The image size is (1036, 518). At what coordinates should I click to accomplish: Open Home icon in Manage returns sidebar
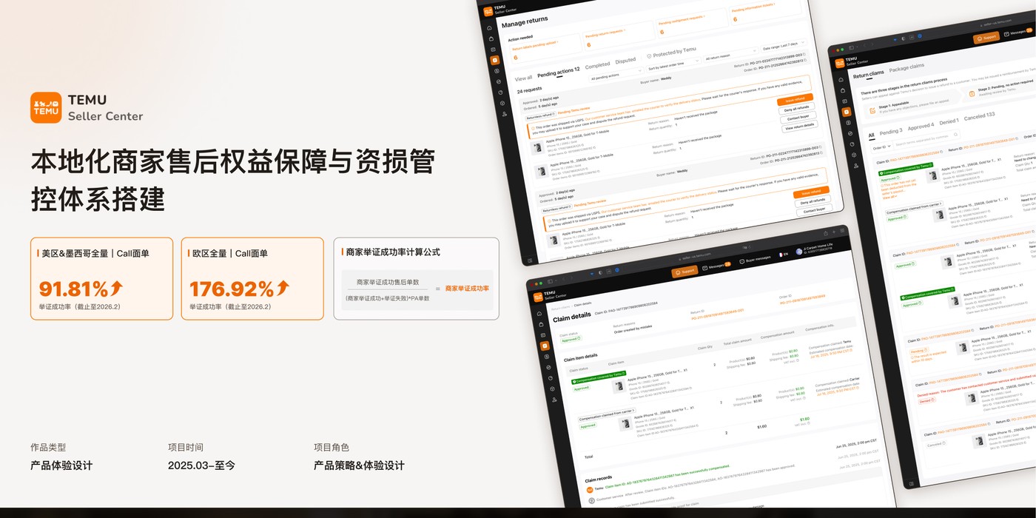[x=489, y=27]
